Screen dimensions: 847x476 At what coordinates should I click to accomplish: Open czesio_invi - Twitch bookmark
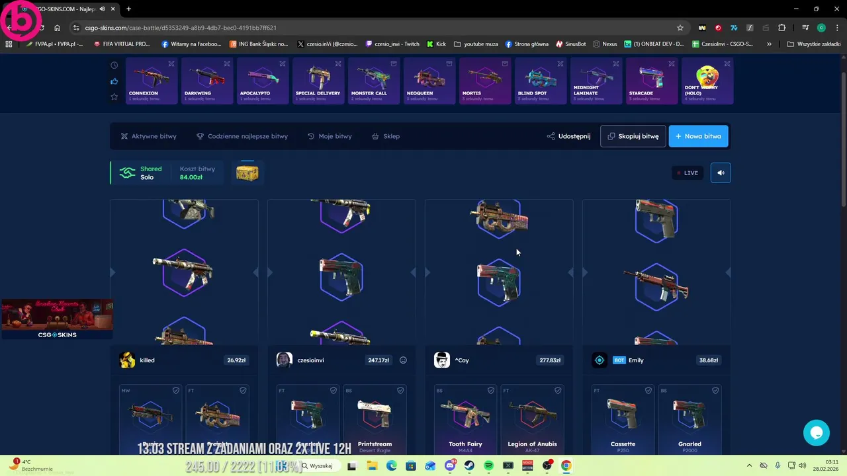click(392, 44)
